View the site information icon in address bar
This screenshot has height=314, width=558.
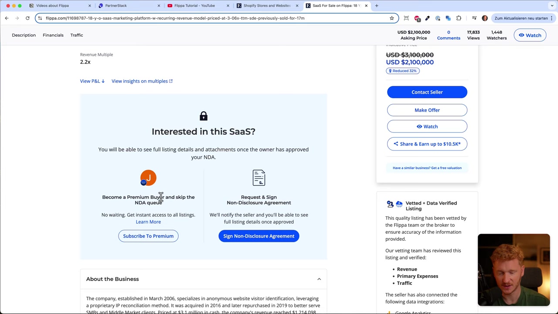(40, 18)
